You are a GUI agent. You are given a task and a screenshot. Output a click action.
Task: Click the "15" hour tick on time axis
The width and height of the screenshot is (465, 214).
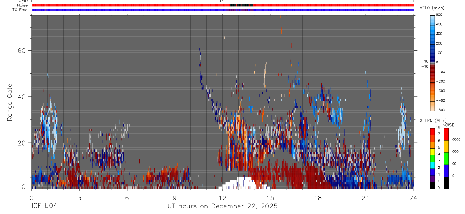click(270, 197)
